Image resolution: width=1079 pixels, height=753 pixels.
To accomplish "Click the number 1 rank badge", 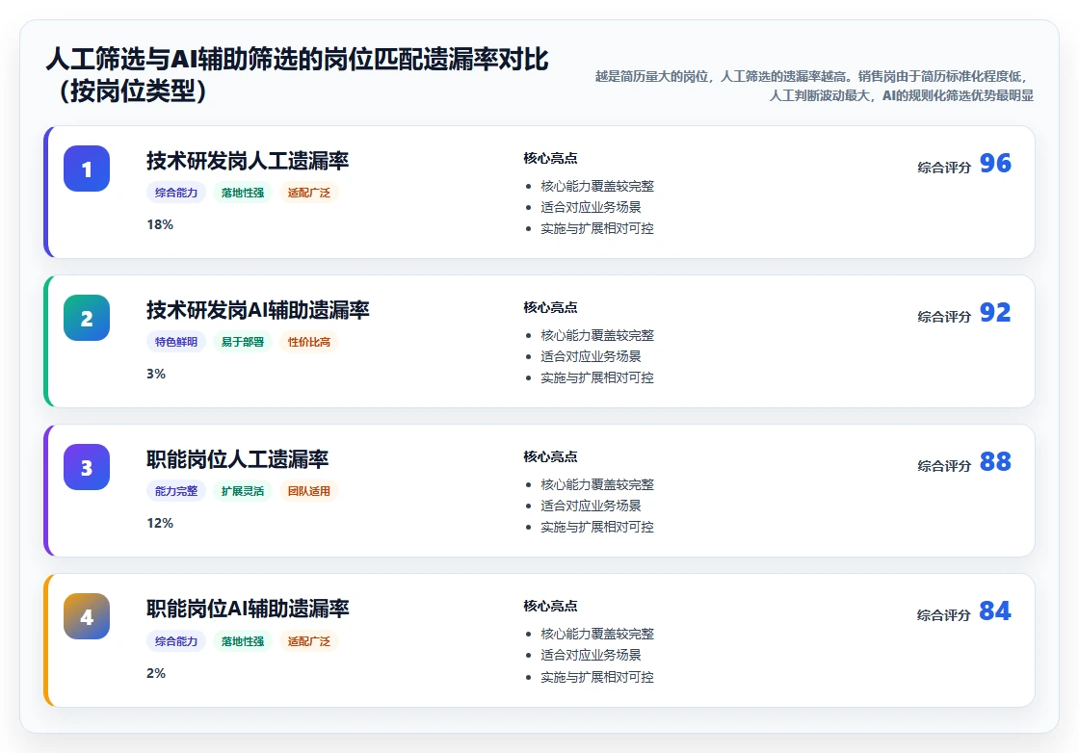I will click(x=87, y=169).
